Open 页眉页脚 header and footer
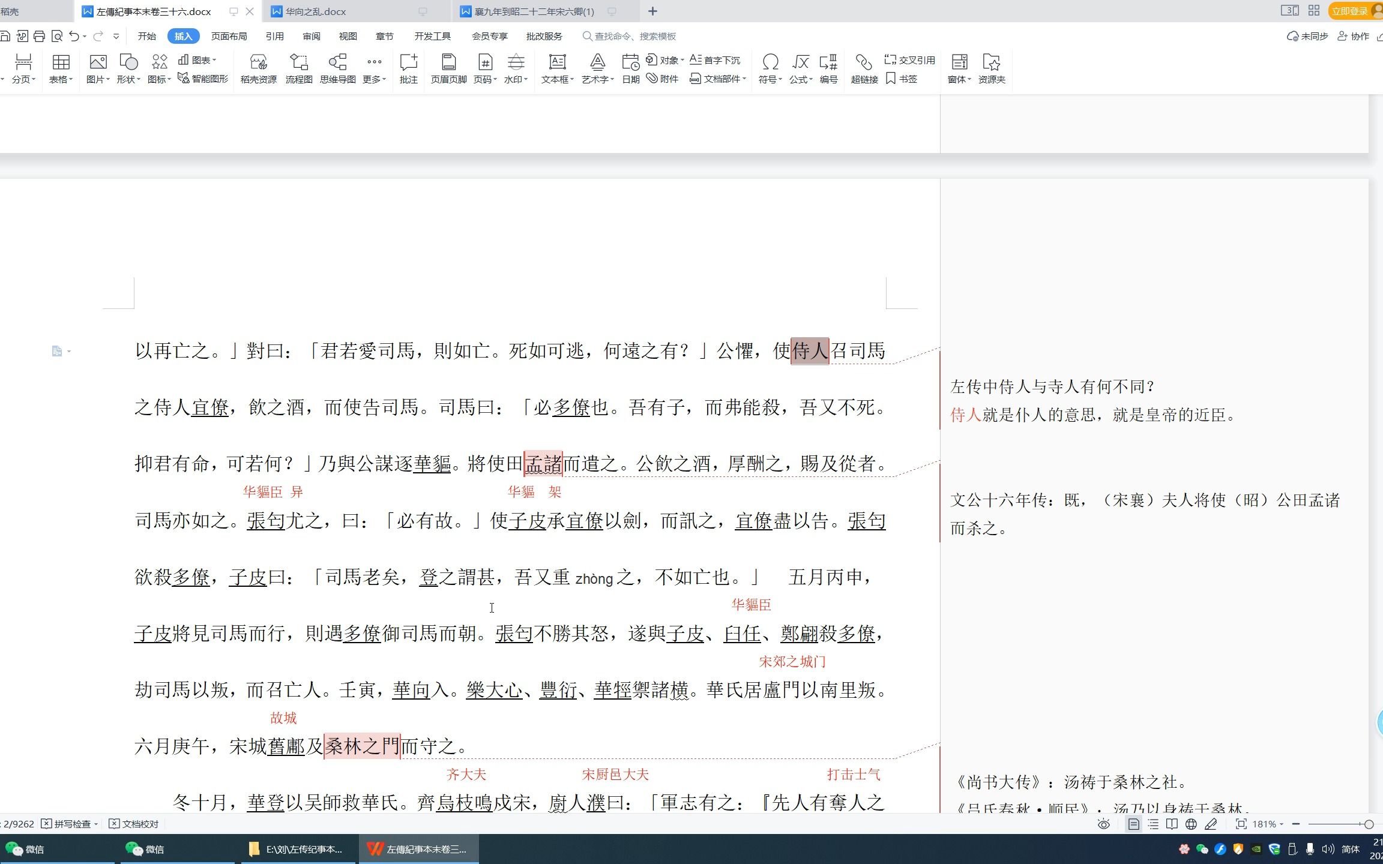The image size is (1383, 864). [448, 68]
